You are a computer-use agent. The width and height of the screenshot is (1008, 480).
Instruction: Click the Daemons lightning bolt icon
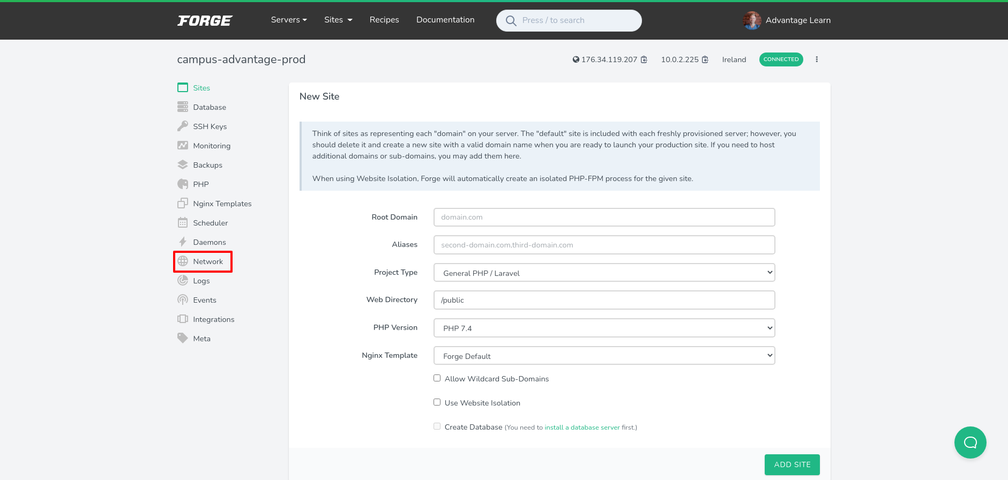(x=183, y=242)
